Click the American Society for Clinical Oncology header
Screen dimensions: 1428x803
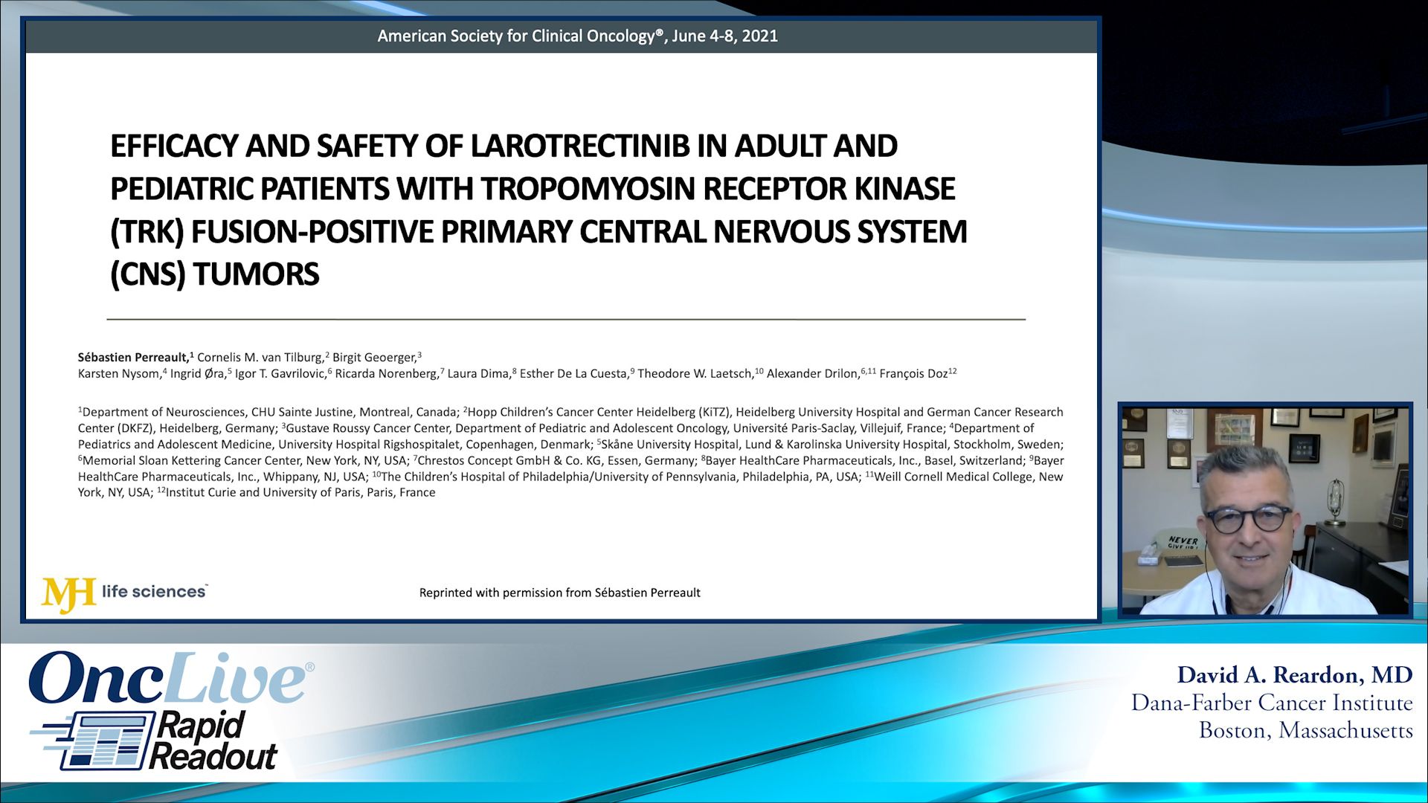coord(577,36)
